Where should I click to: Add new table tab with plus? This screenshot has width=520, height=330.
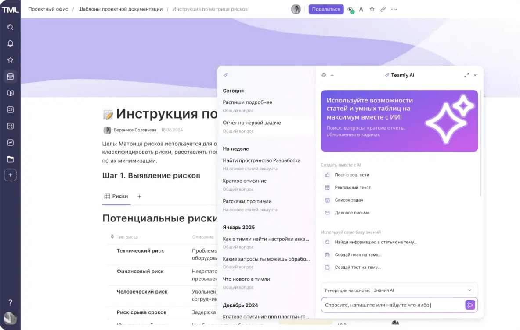click(x=139, y=196)
